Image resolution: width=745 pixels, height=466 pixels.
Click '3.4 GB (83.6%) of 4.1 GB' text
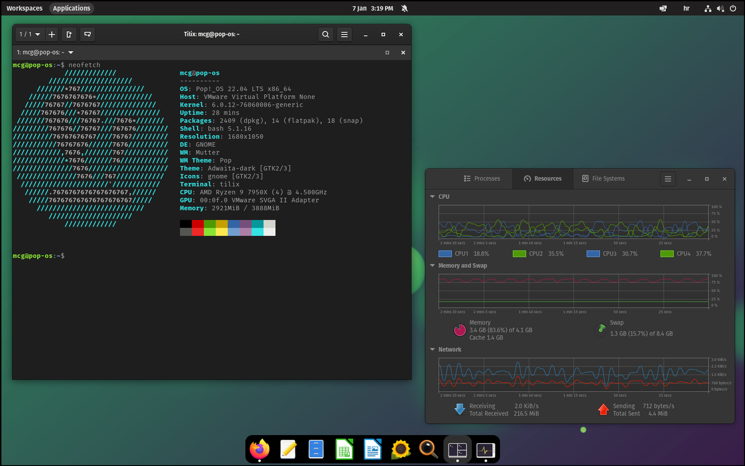501,330
